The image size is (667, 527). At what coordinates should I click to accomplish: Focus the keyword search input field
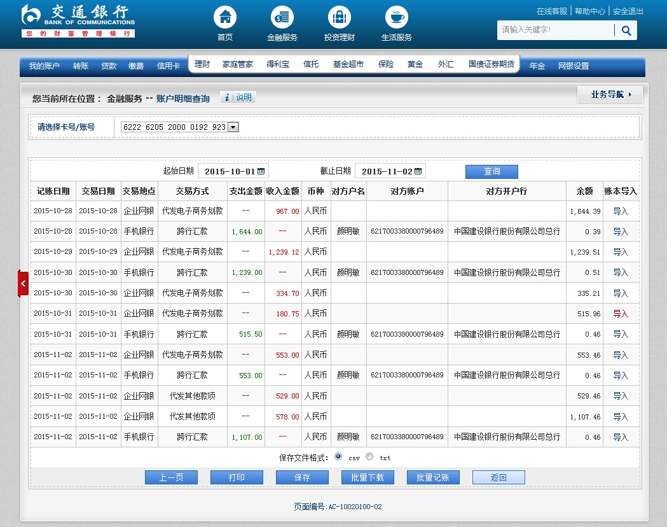tap(556, 30)
